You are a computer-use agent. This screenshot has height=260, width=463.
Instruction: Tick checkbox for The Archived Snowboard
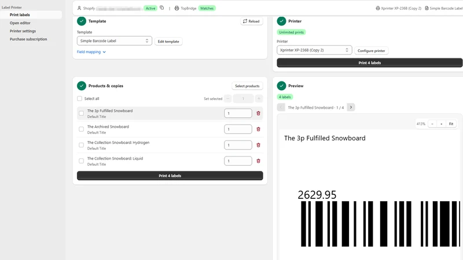(x=81, y=129)
